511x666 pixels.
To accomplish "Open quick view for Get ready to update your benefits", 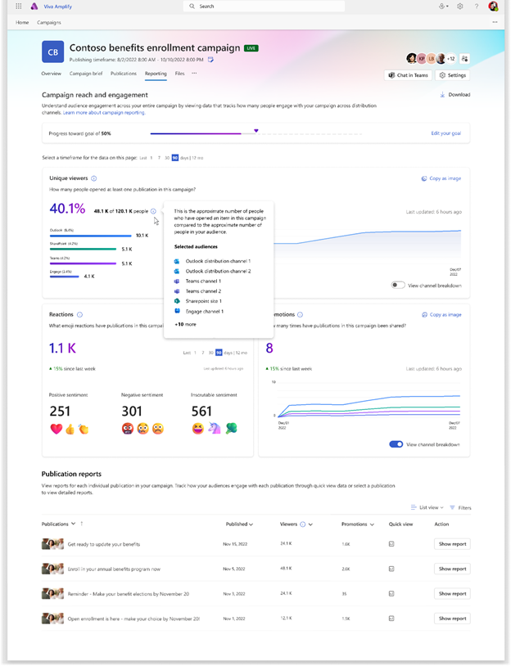I will (391, 544).
